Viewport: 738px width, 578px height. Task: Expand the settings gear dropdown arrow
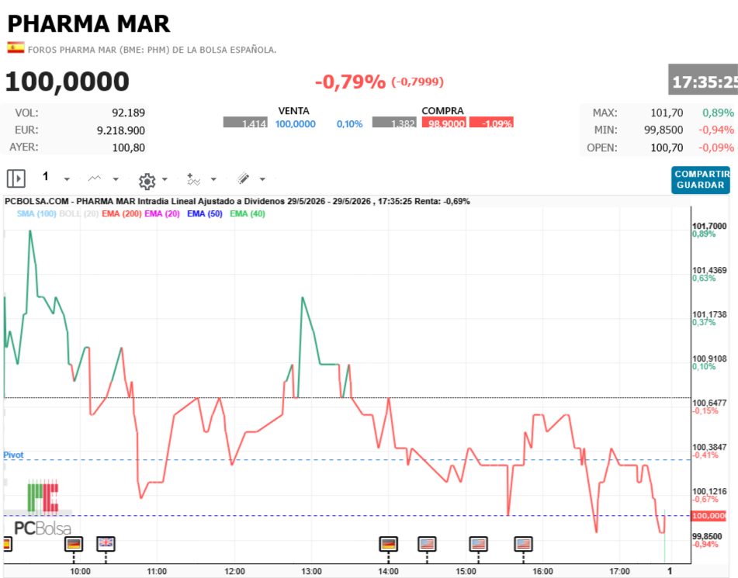click(165, 179)
